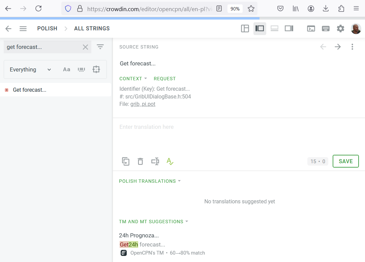Clear the 'get forecast...' search
This screenshot has width=365, height=262.
[x=85, y=47]
